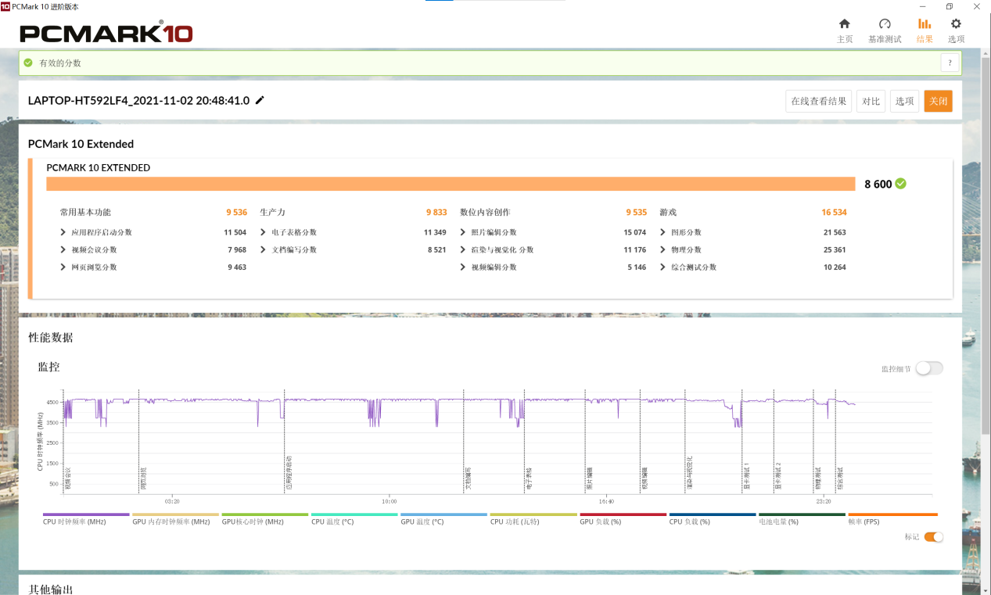
Task: Select the Results (结果) bar chart icon
Action: coord(925,24)
